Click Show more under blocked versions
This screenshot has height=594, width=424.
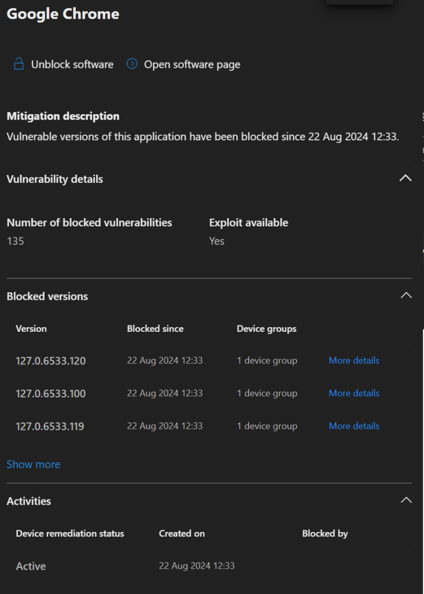click(x=33, y=464)
